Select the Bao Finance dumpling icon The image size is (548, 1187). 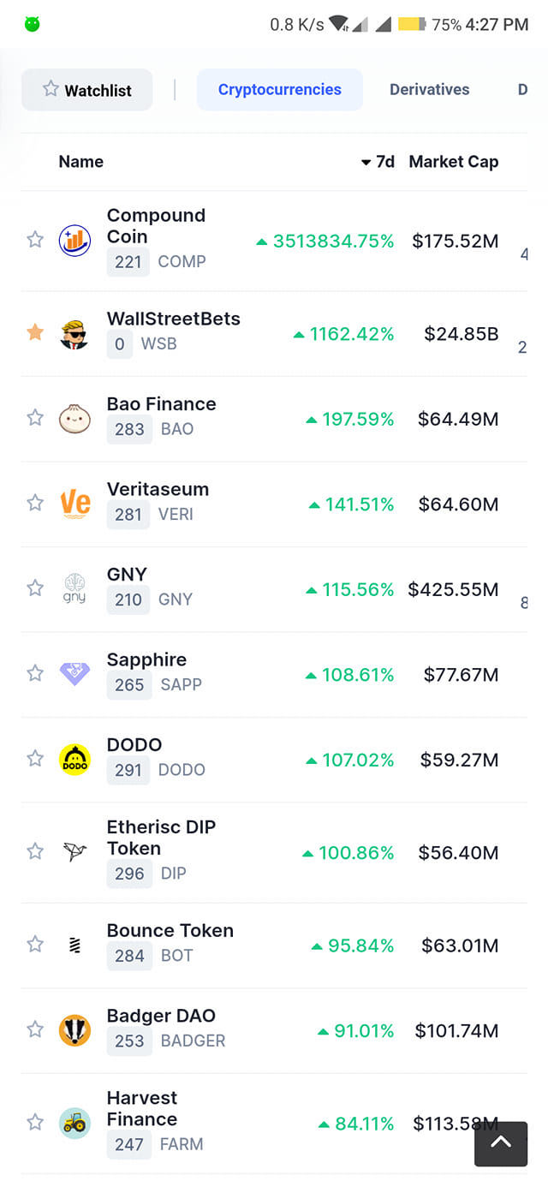point(74,418)
